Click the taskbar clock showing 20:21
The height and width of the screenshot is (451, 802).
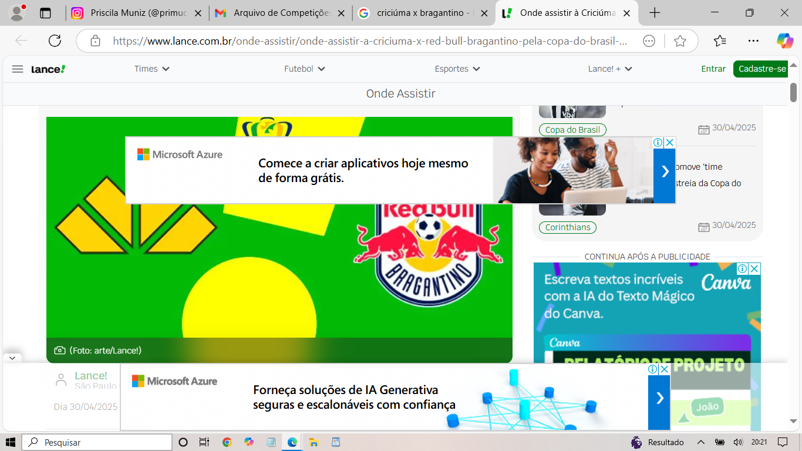pos(759,442)
